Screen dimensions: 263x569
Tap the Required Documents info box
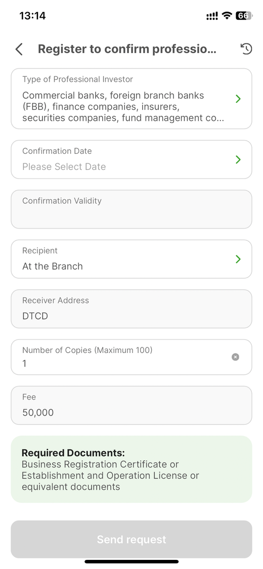(x=131, y=469)
